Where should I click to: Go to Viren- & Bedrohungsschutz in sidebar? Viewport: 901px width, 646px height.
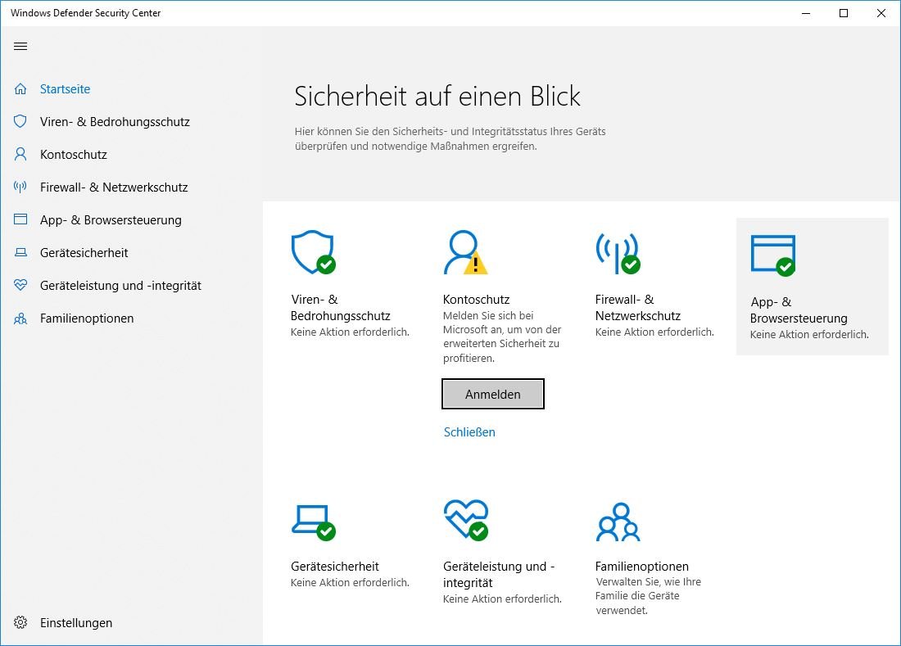[x=115, y=122]
